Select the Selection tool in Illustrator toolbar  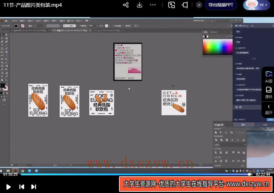pyautogui.click(x=2, y=35)
